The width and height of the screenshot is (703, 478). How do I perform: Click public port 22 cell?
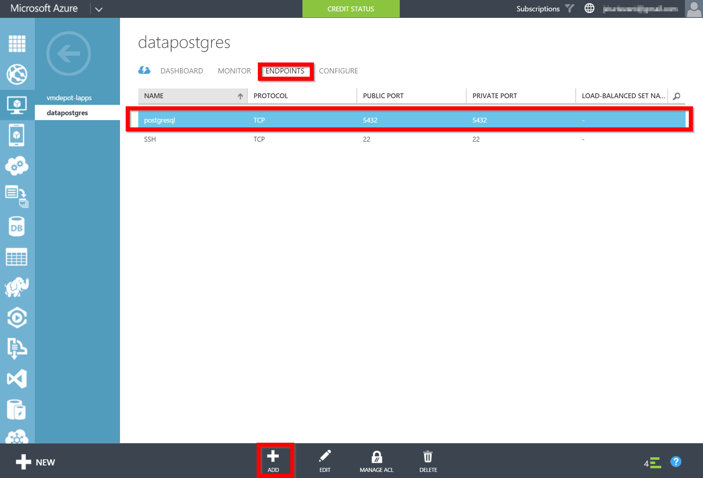click(367, 139)
